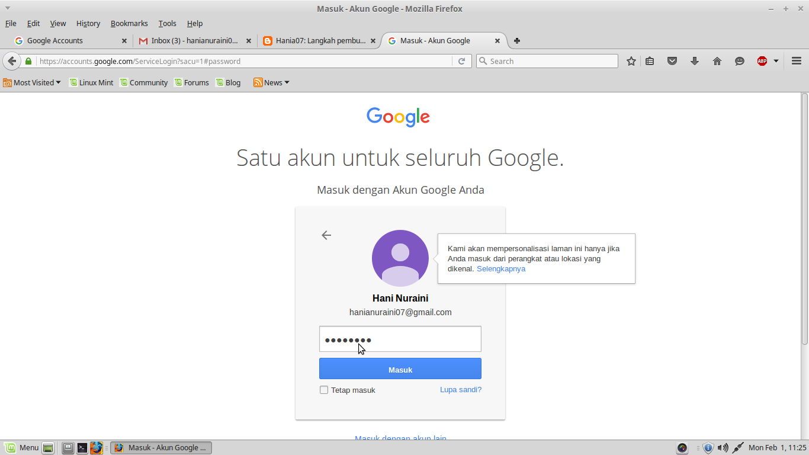
Task: Launch the file manager panel icon
Action: pos(68,448)
